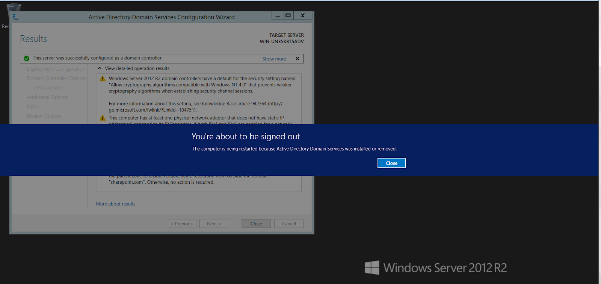Select the Review Options step
This screenshot has width=601, height=284.
click(44, 116)
